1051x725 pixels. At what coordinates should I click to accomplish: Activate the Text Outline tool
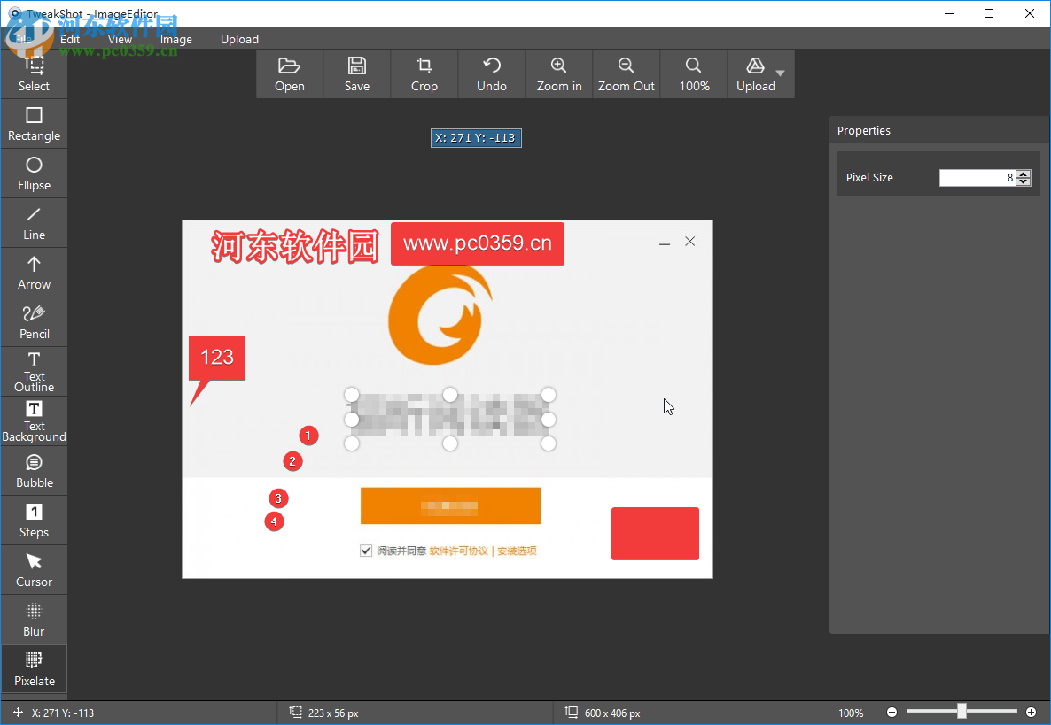click(x=34, y=371)
